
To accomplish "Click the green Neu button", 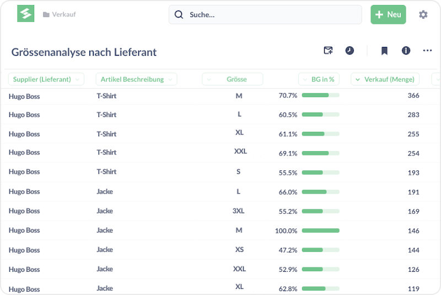I will click(x=388, y=14).
